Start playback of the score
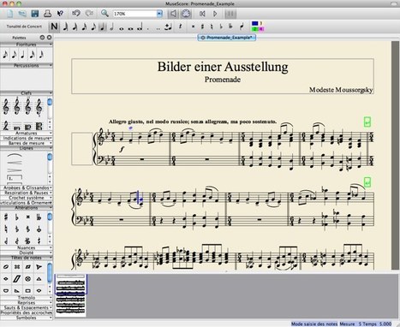The image size is (400, 327). (x=216, y=14)
